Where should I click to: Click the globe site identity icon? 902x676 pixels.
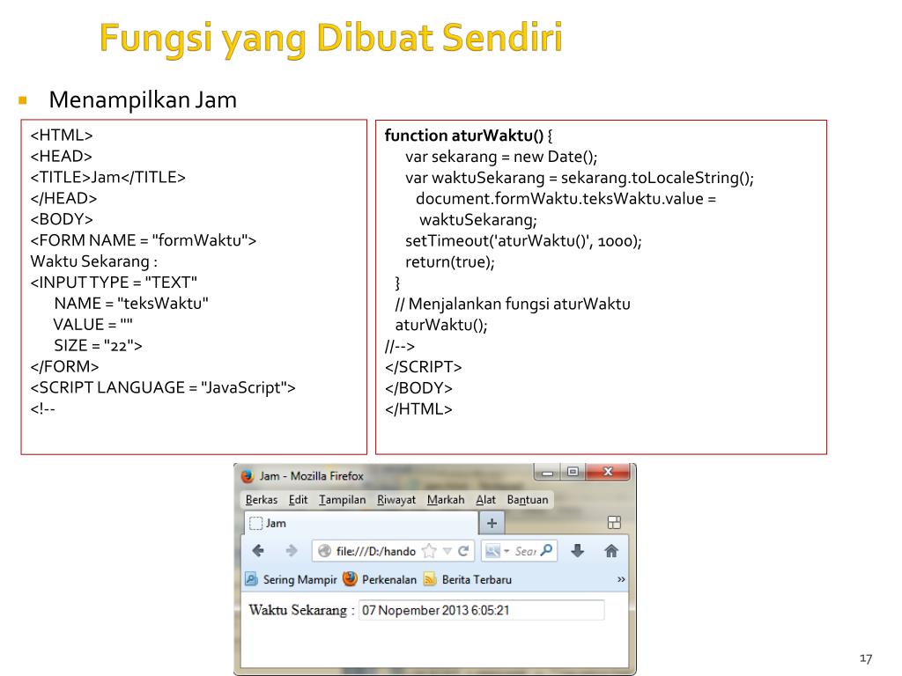click(x=324, y=551)
